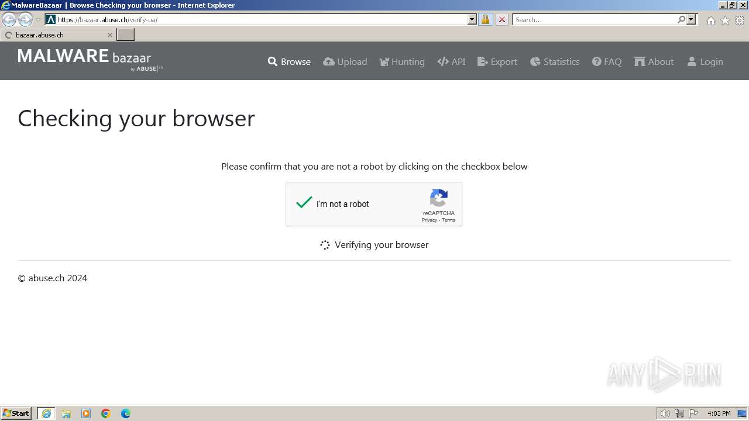Click Internet Explorer taskbar icon
This screenshot has height=421, width=749.
[x=46, y=413]
